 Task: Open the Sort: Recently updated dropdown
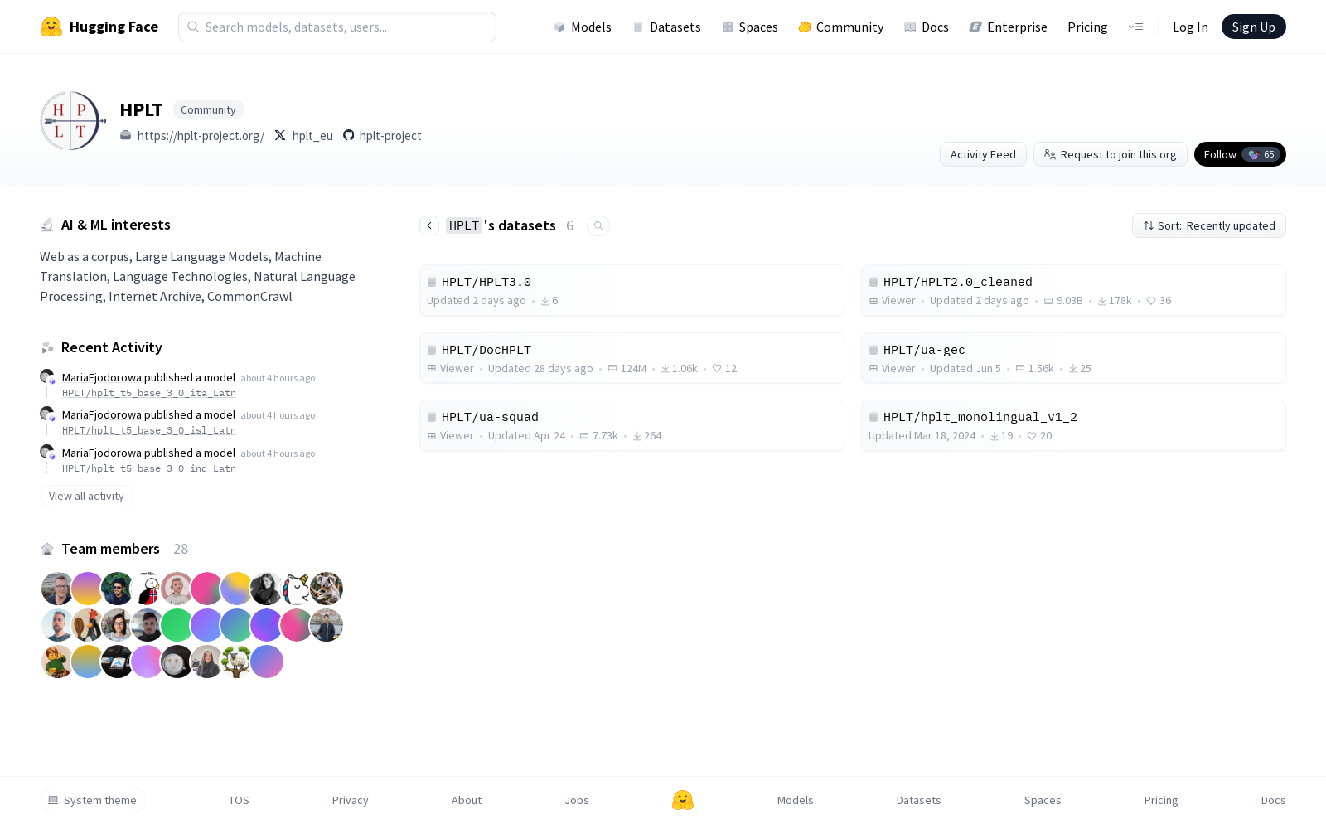point(1209,225)
